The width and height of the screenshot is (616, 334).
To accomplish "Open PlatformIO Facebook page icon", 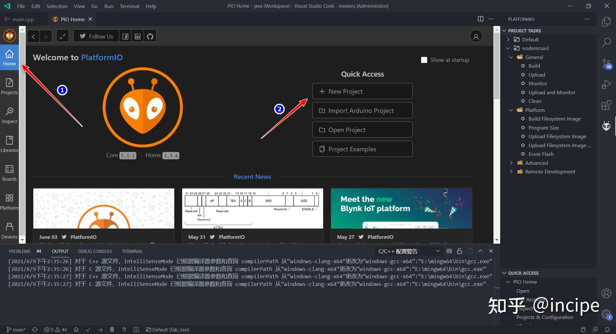I will pyautogui.click(x=125, y=36).
